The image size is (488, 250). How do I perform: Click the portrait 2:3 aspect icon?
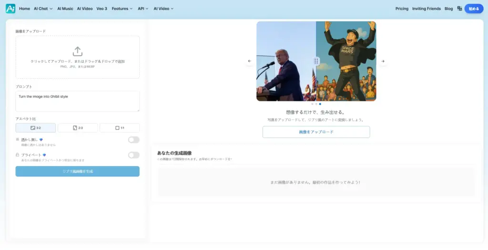[x=75, y=128]
